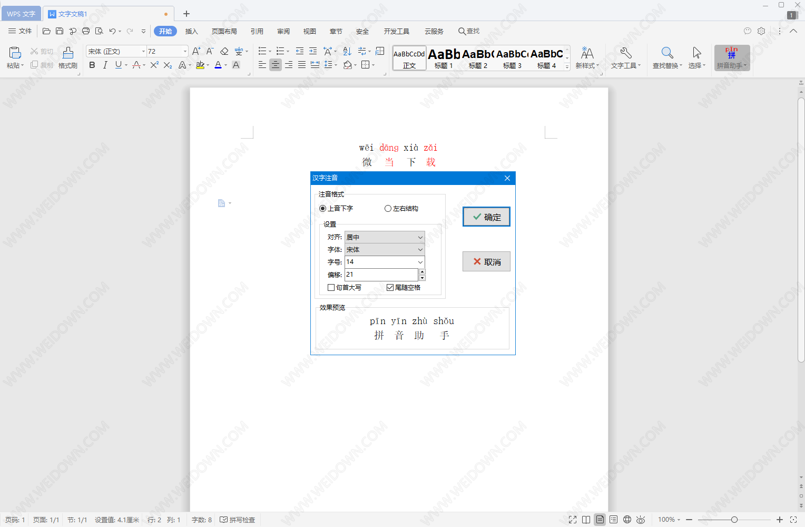
Task: Click in the 偏移 offset value field
Action: pos(381,275)
